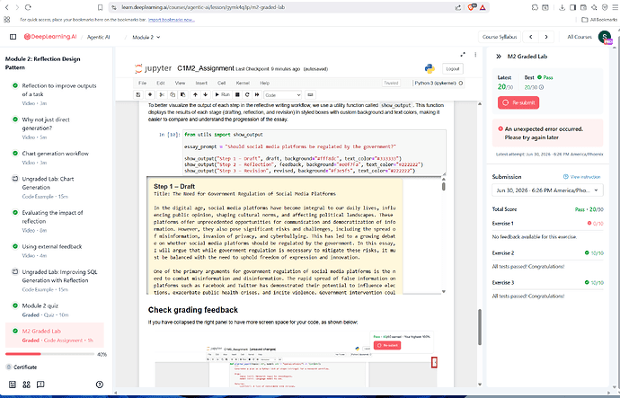
Task: Click the code cell In [10] editor
Action: (x=314, y=152)
